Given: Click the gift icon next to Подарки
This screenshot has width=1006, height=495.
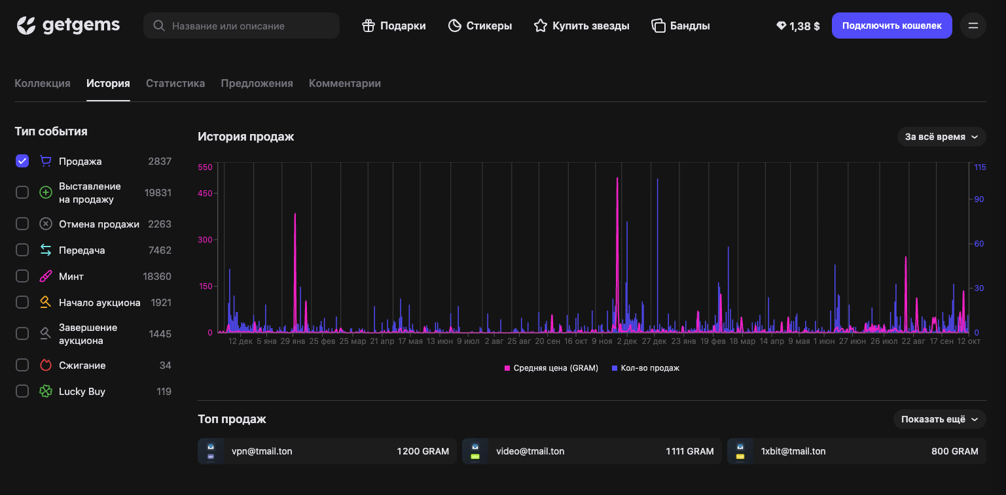Looking at the screenshot, I should click(x=368, y=26).
